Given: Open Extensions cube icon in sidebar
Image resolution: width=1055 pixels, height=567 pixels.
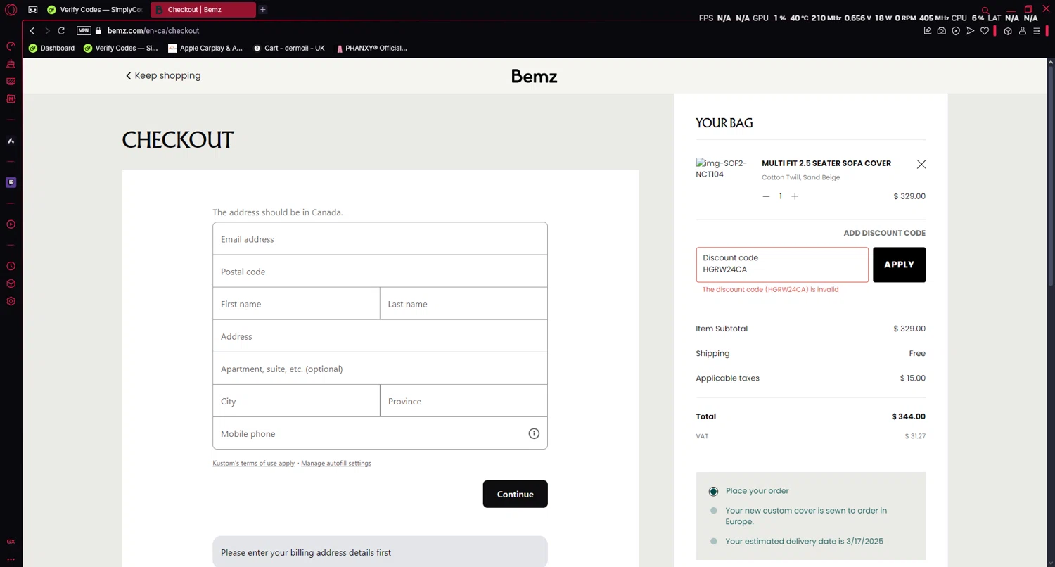Looking at the screenshot, I should pos(11,283).
